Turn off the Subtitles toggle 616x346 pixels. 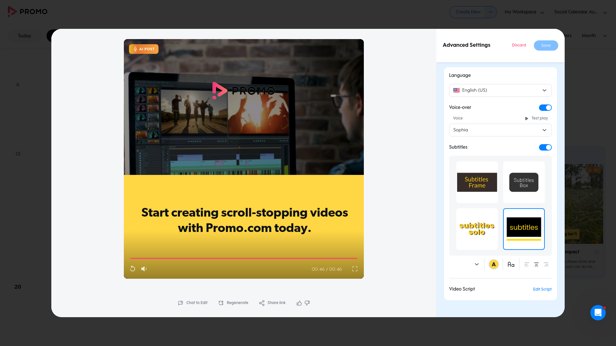pos(545,147)
